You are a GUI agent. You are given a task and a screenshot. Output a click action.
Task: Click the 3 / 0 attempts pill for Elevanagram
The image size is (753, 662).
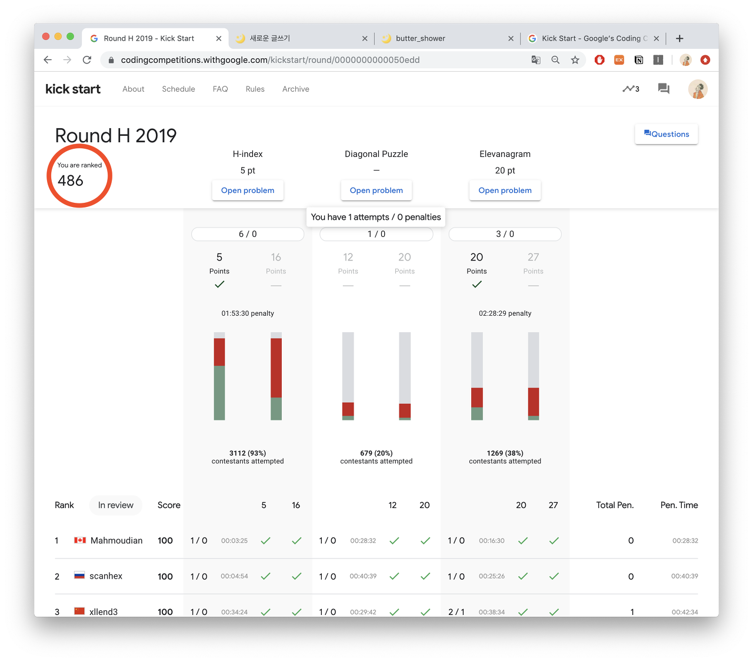point(505,234)
